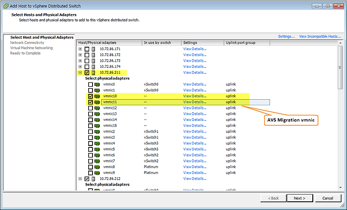Image resolution: width=347 pixels, height=210 pixels.
Task: Click the network adapter icon for vmnic1
Action: pyautogui.click(x=97, y=90)
